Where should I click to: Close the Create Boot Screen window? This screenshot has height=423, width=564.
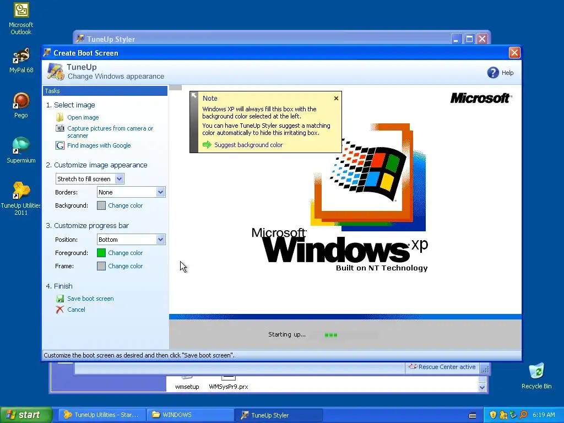point(514,52)
